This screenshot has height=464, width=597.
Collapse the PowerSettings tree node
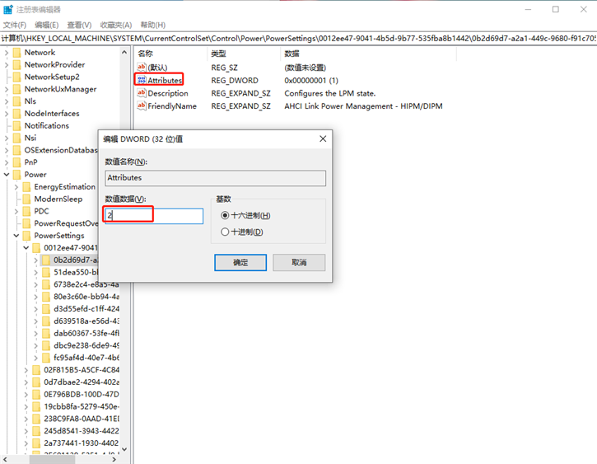(16, 236)
